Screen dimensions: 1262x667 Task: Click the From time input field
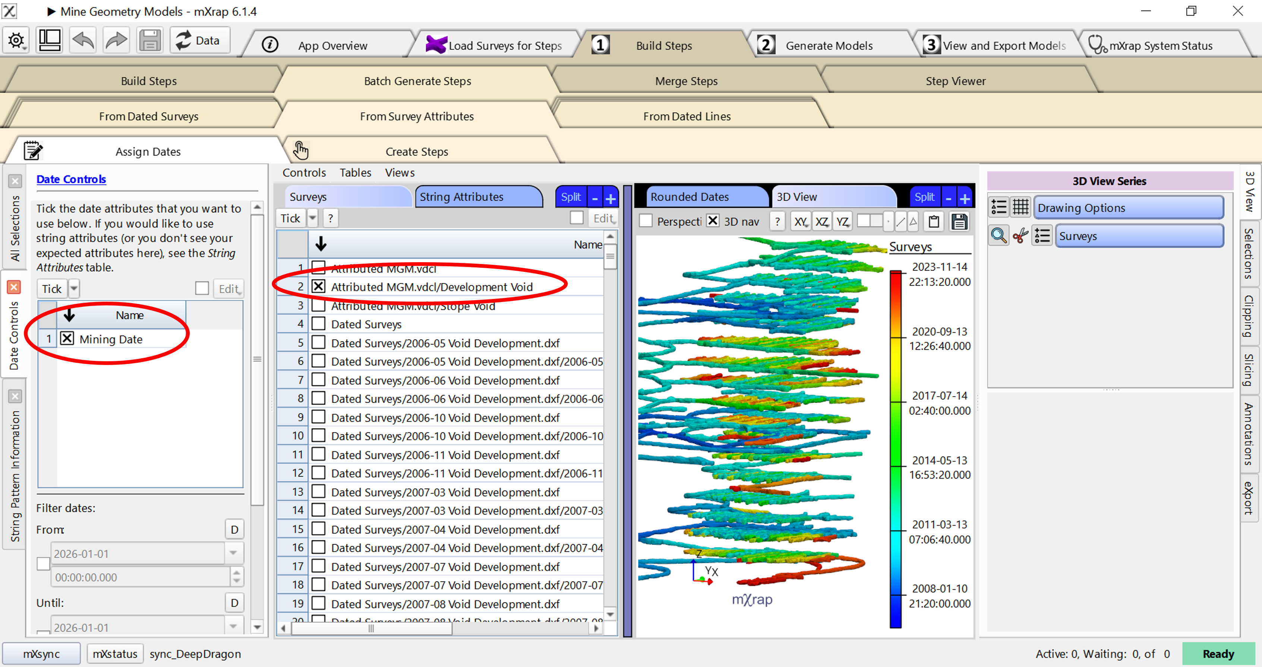click(140, 577)
